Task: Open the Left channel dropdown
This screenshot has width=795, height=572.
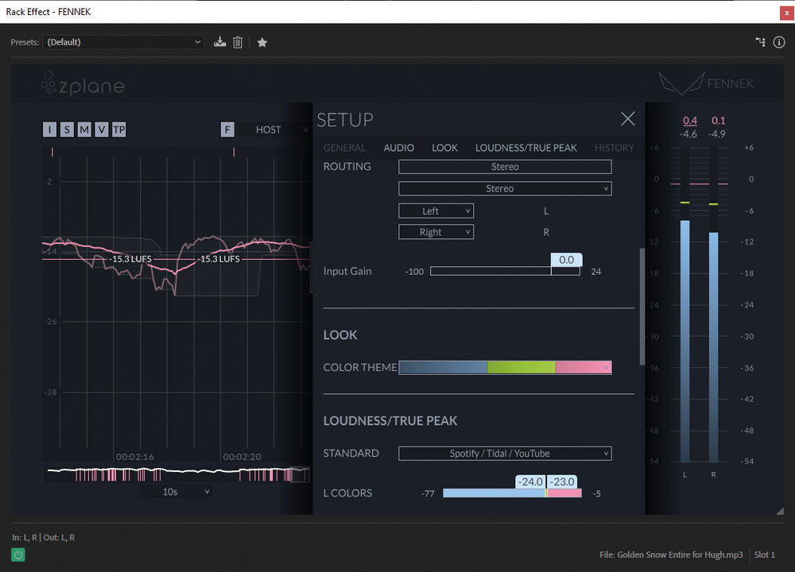Action: click(436, 211)
